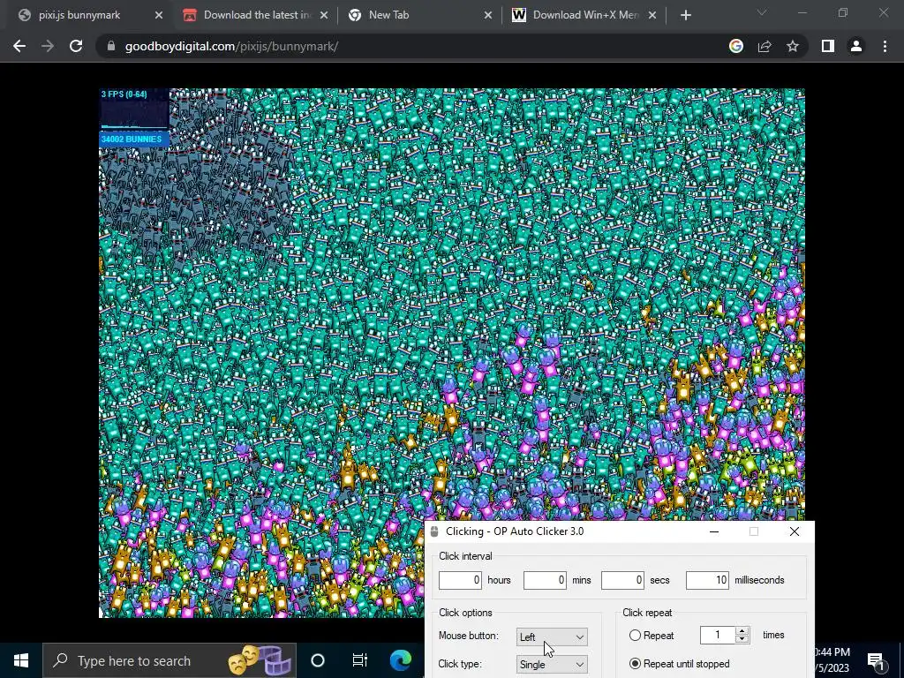
Task: Click OP Auto Clicker title bar icon
Action: [434, 531]
